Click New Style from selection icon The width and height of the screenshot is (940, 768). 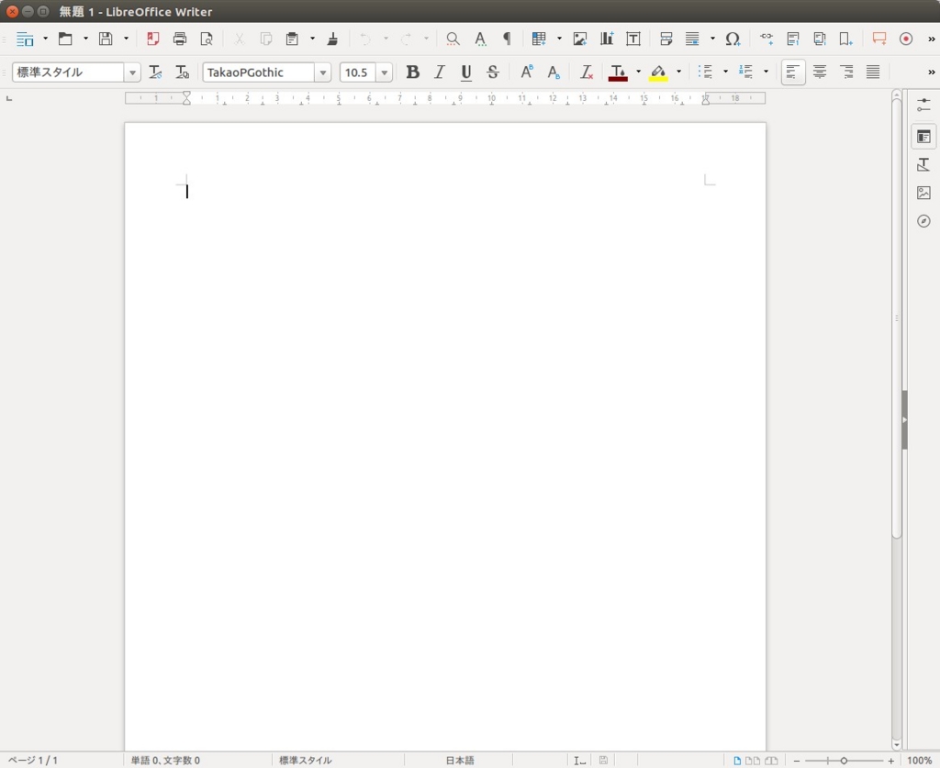coord(183,72)
